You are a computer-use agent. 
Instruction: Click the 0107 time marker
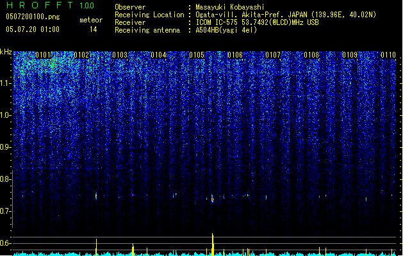pos(273,55)
